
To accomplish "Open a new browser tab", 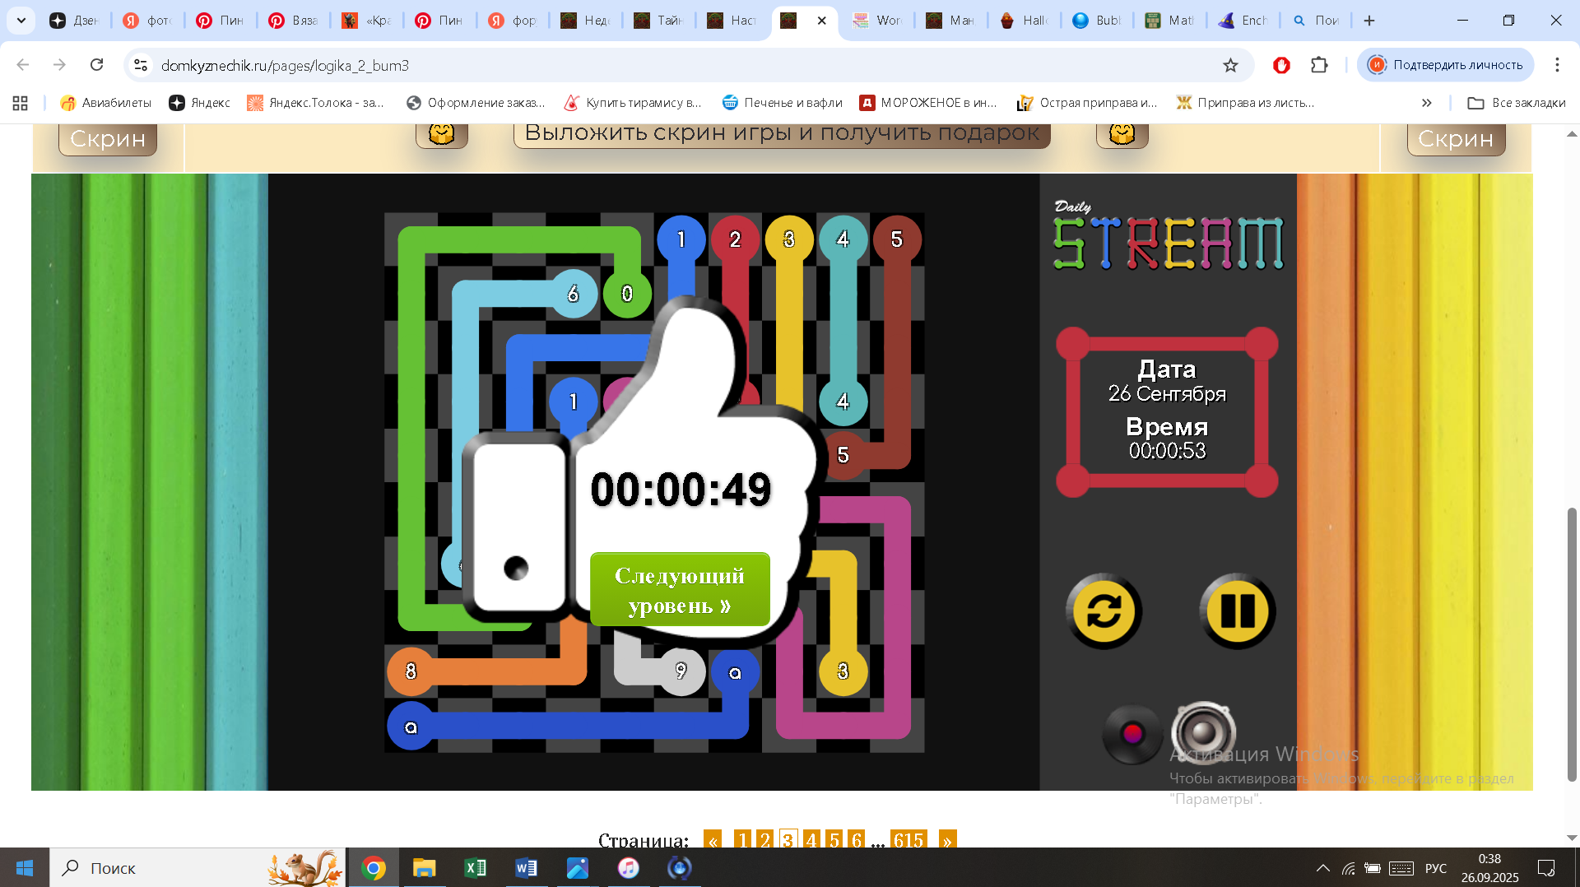I will click(1369, 21).
